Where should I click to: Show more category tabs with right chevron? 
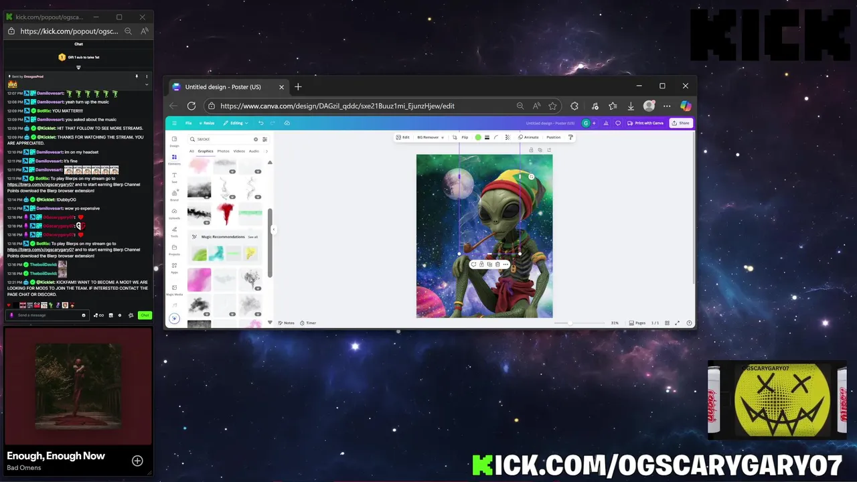pos(266,151)
